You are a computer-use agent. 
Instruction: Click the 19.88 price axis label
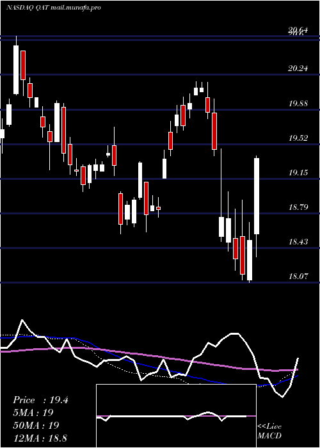click(x=298, y=104)
